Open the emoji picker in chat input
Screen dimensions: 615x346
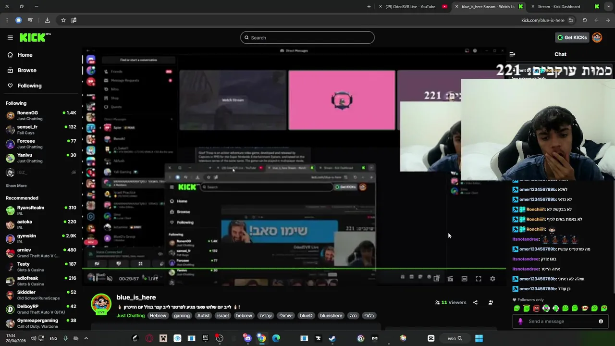[x=601, y=321]
